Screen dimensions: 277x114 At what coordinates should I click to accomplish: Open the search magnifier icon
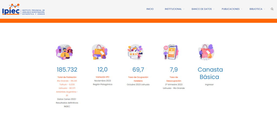click(x=272, y=9)
